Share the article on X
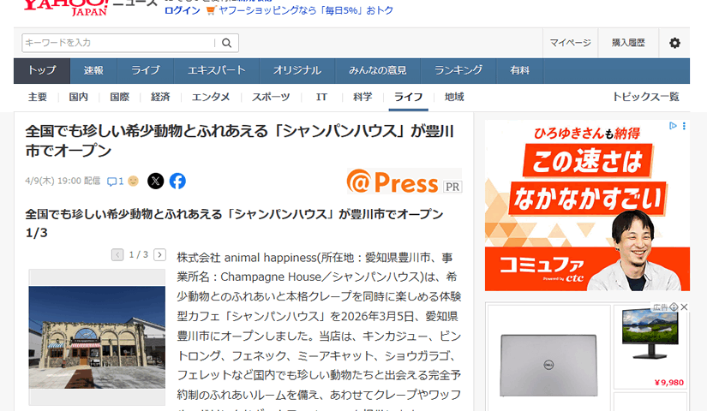The image size is (707, 411). 155,181
